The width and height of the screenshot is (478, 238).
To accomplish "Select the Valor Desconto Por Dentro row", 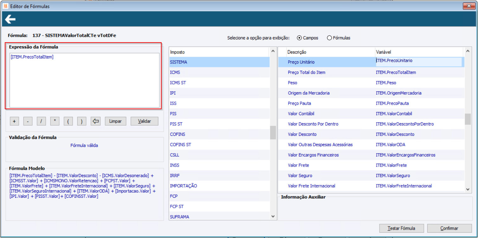I will (x=371, y=124).
